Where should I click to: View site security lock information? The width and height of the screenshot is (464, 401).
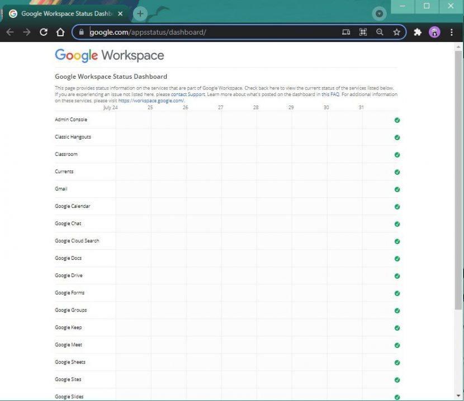click(82, 32)
